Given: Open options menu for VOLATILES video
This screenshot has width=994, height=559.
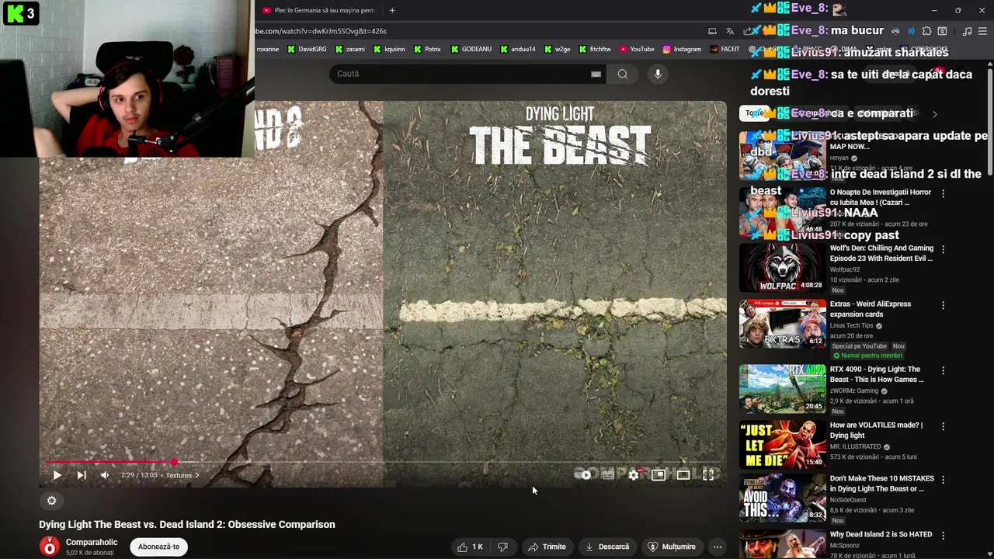Looking at the screenshot, I should (x=943, y=426).
